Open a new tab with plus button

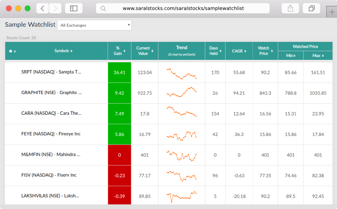332,12
